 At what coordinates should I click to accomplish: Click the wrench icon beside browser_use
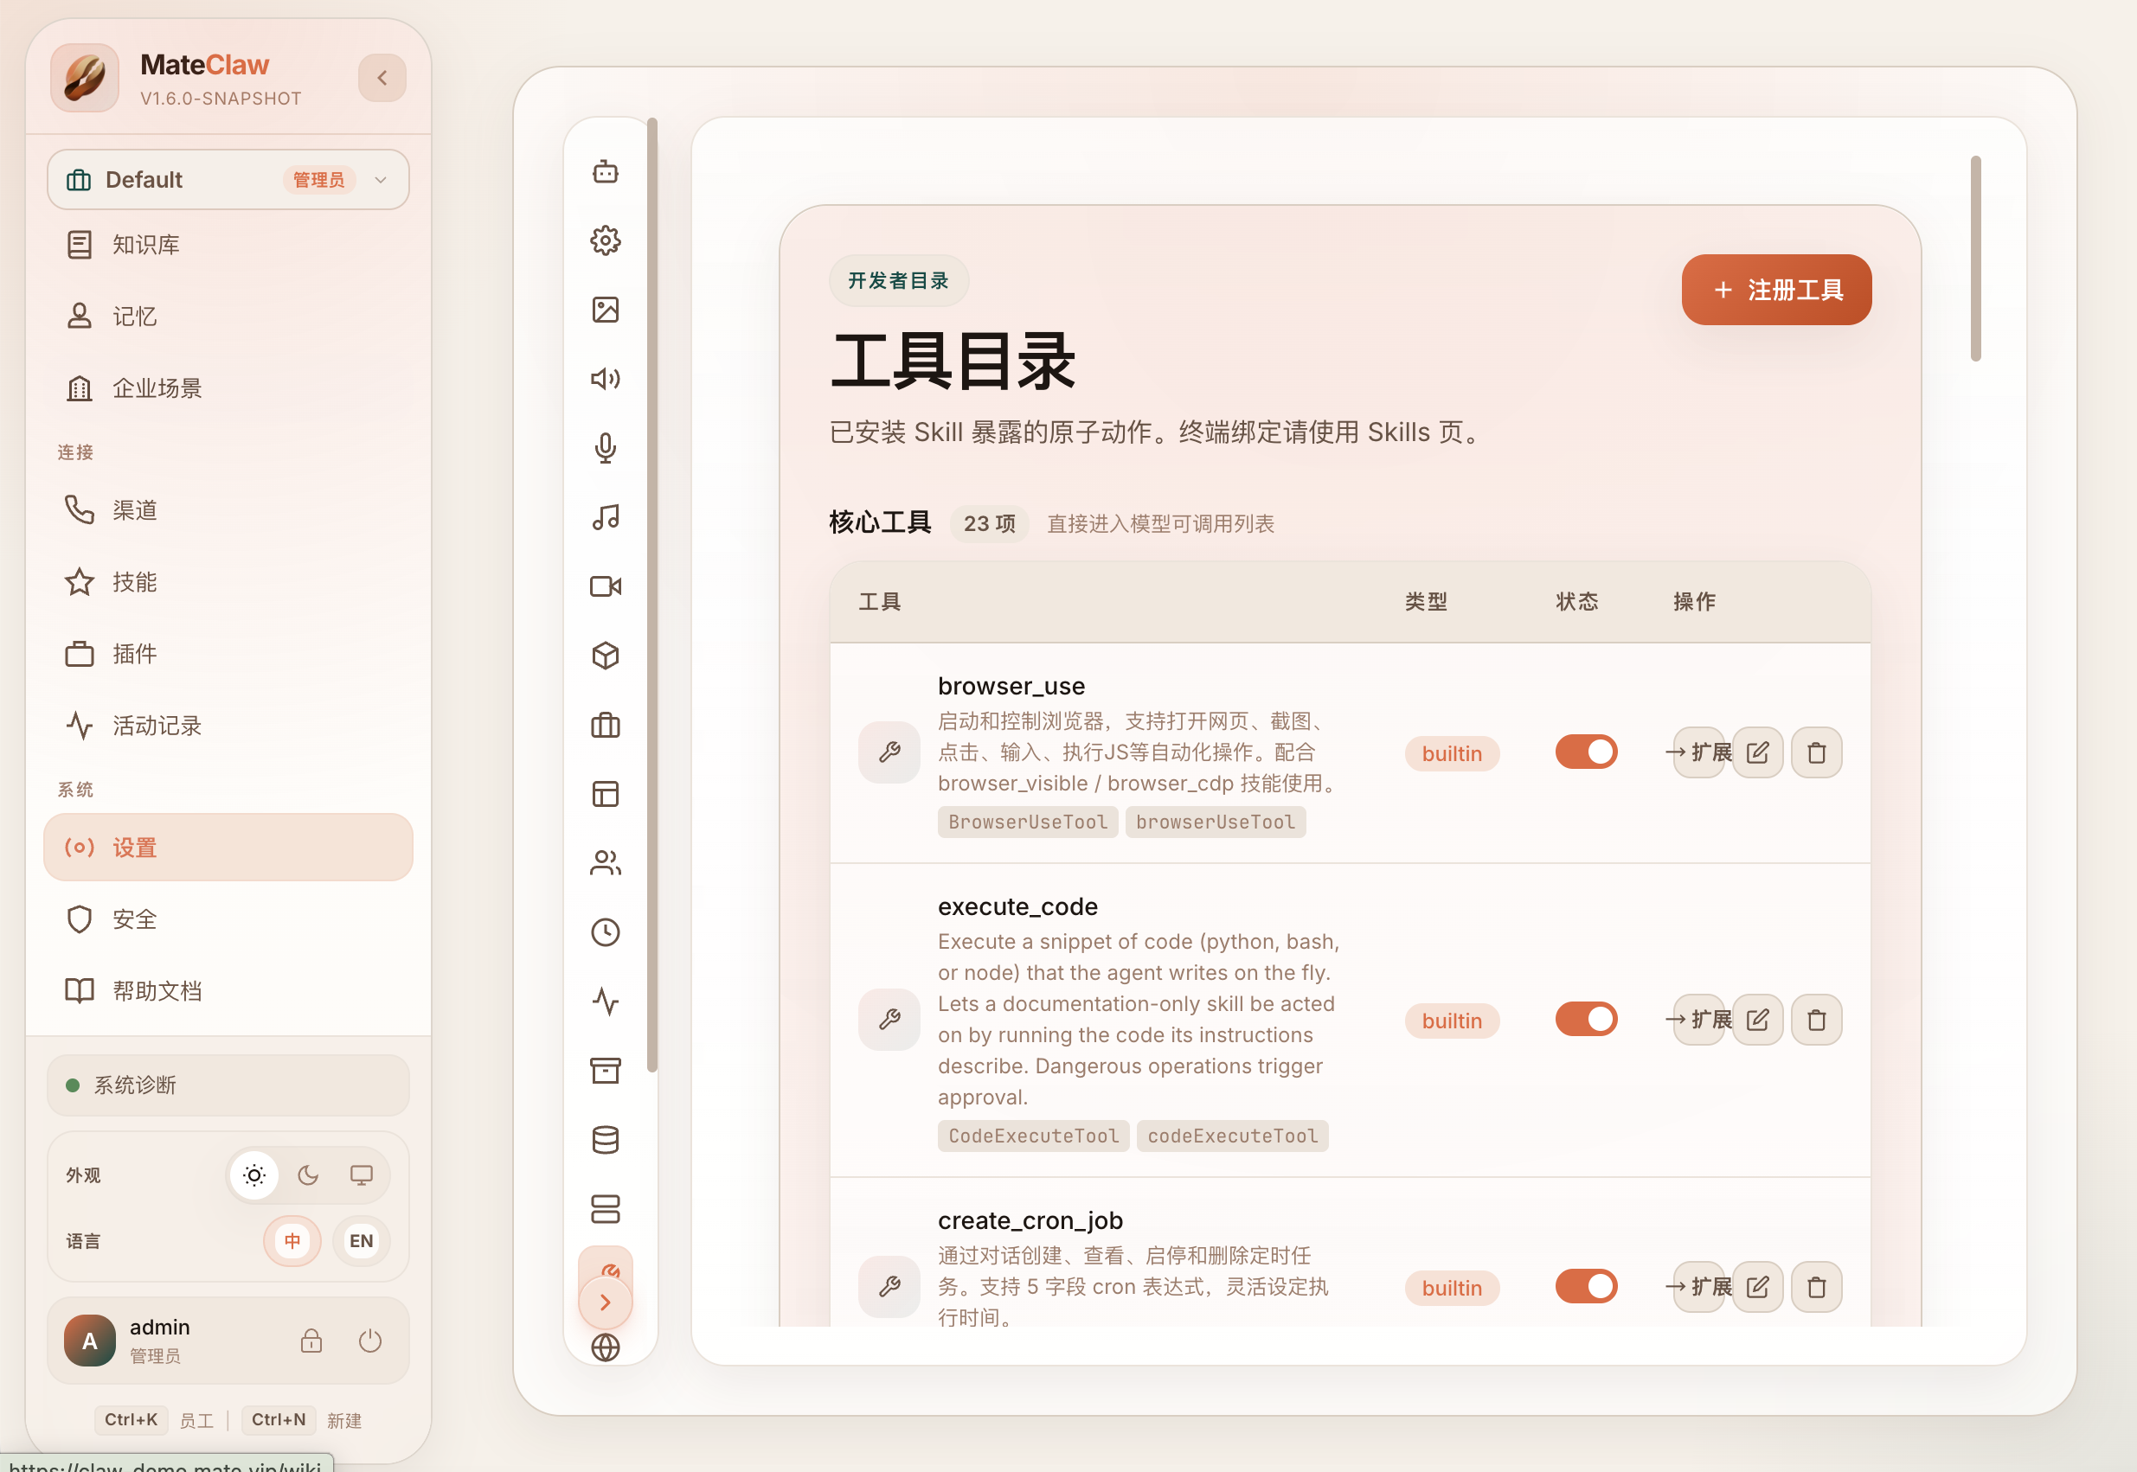889,752
